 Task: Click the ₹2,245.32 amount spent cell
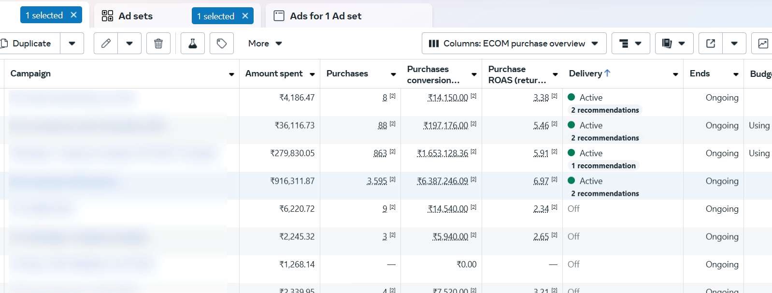click(x=297, y=237)
